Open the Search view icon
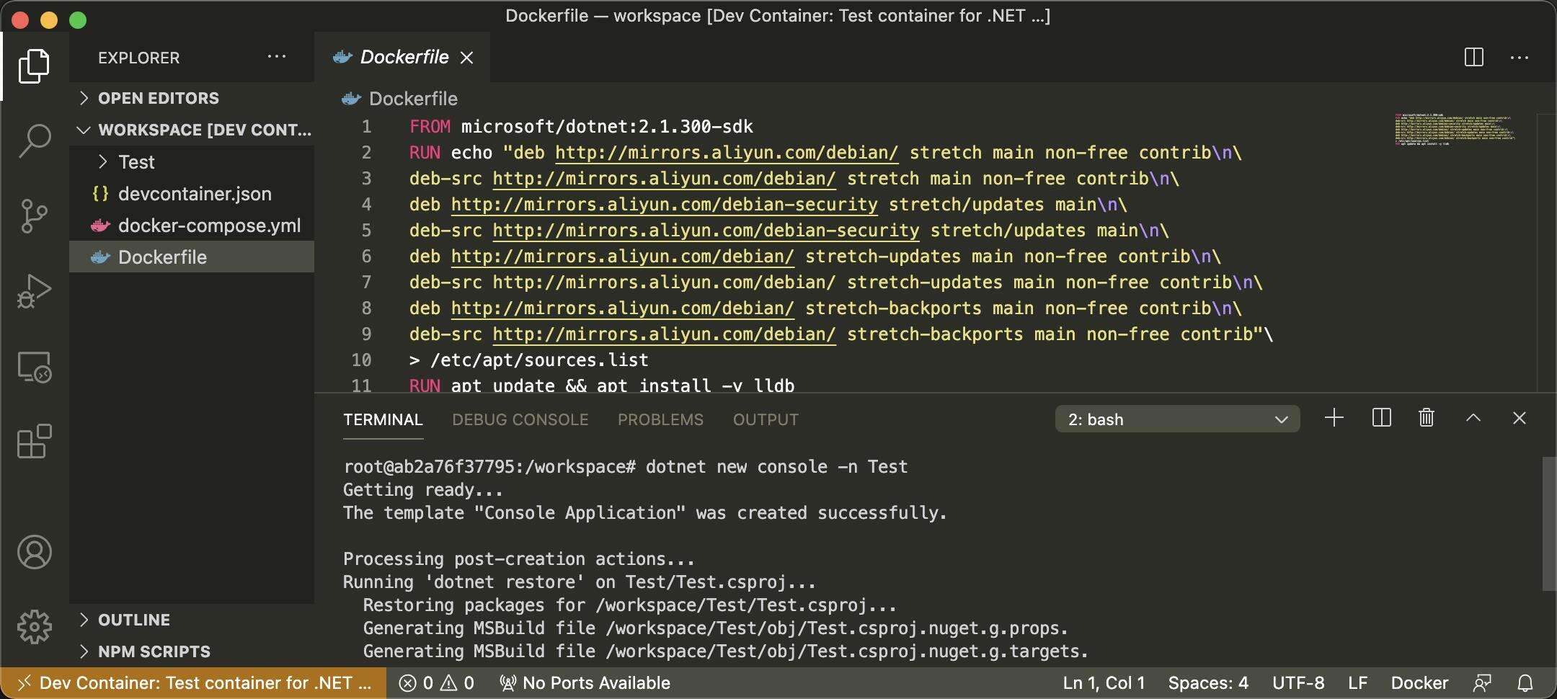 [34, 141]
